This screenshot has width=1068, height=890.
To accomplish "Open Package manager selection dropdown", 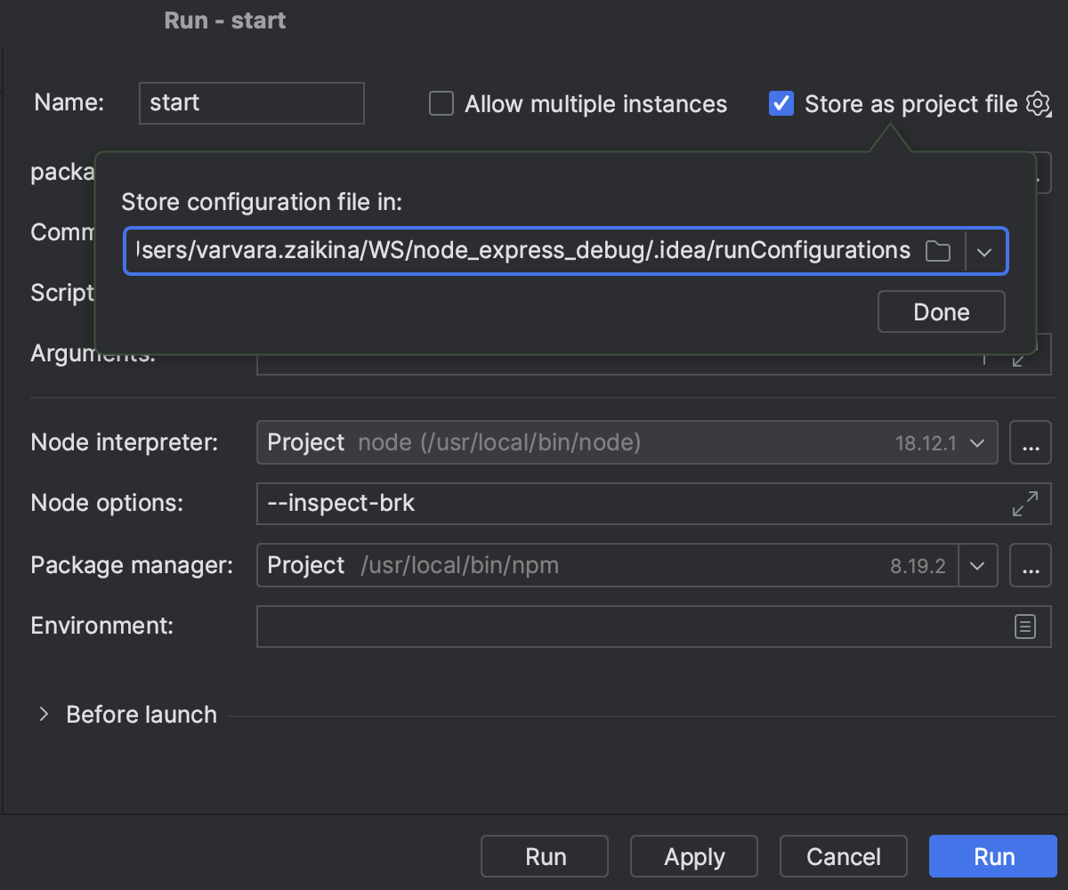I will click(x=975, y=565).
